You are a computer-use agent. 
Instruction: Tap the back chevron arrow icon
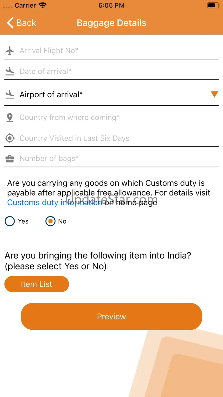tap(10, 23)
